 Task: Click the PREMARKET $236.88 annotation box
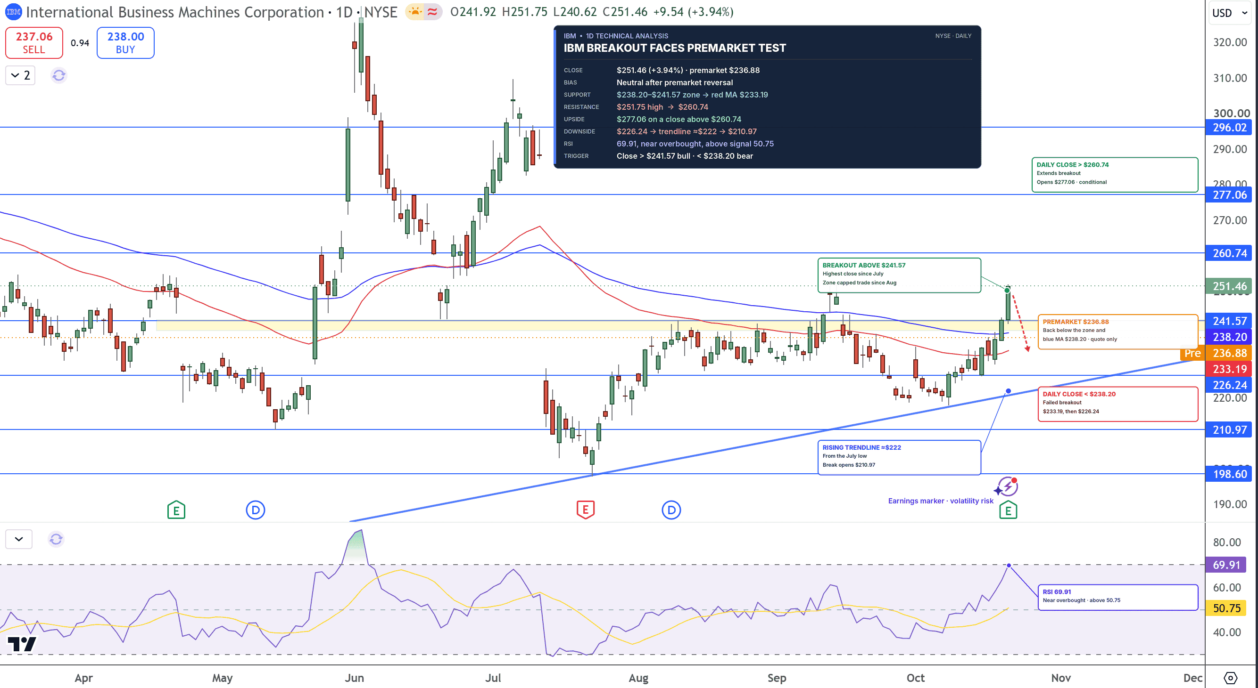pos(1117,332)
